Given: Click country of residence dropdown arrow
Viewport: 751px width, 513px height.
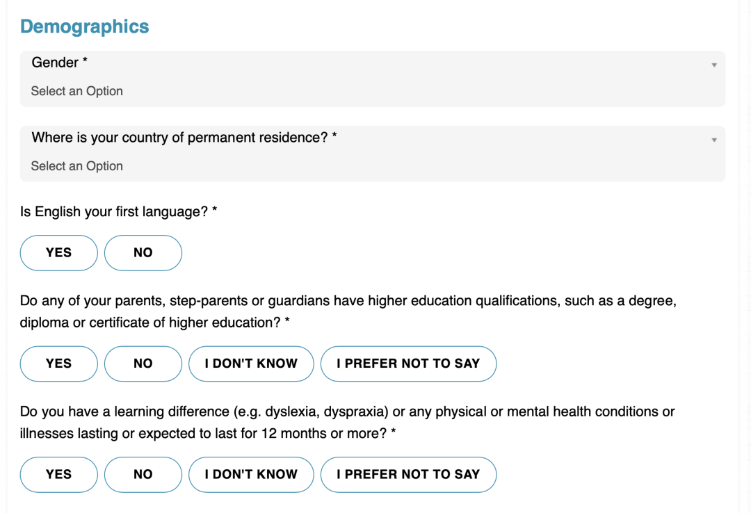Looking at the screenshot, I should 713,140.
